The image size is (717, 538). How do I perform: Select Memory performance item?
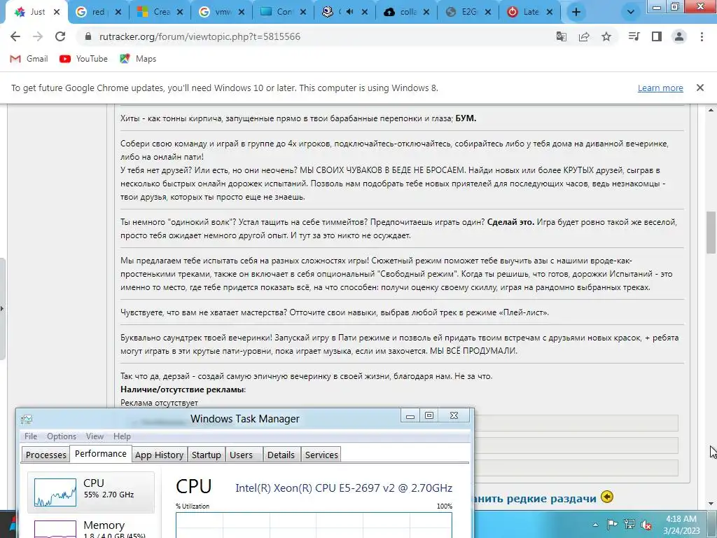pyautogui.click(x=91, y=528)
